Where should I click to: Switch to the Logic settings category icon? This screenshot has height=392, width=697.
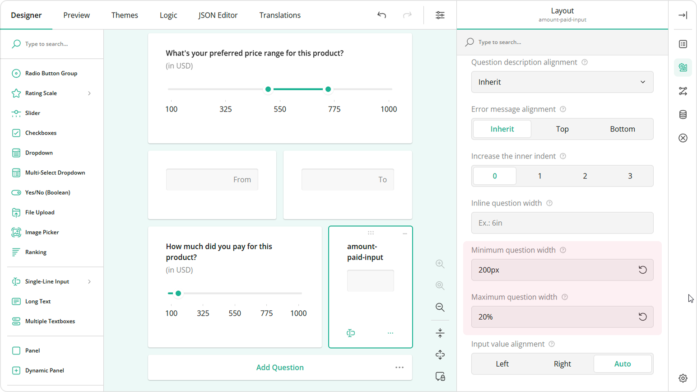click(683, 91)
